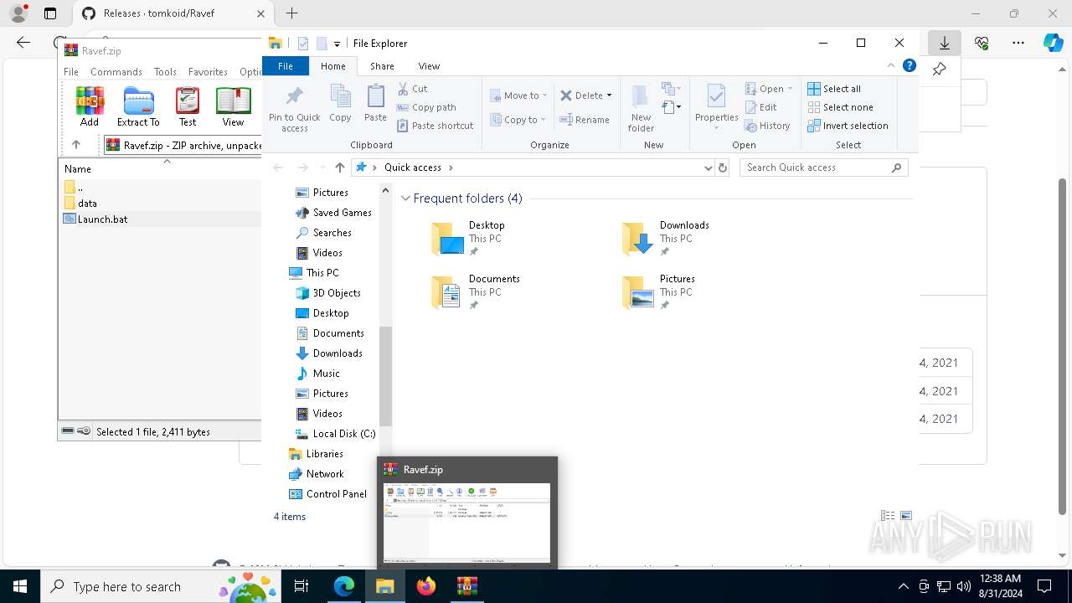Select data folder in WinRAR
Screen dimensions: 1072x603
coord(87,203)
